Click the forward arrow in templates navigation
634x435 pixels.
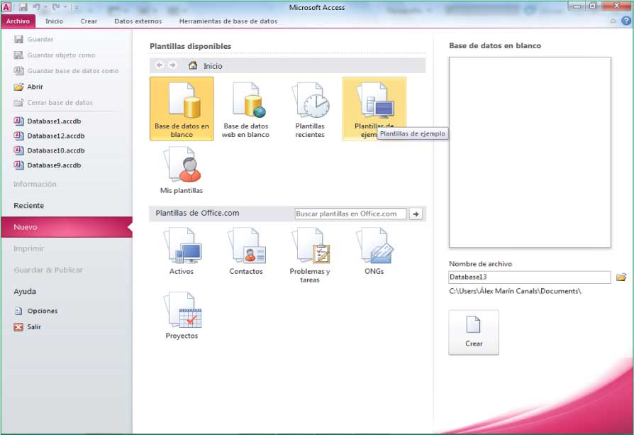pyautogui.click(x=172, y=65)
